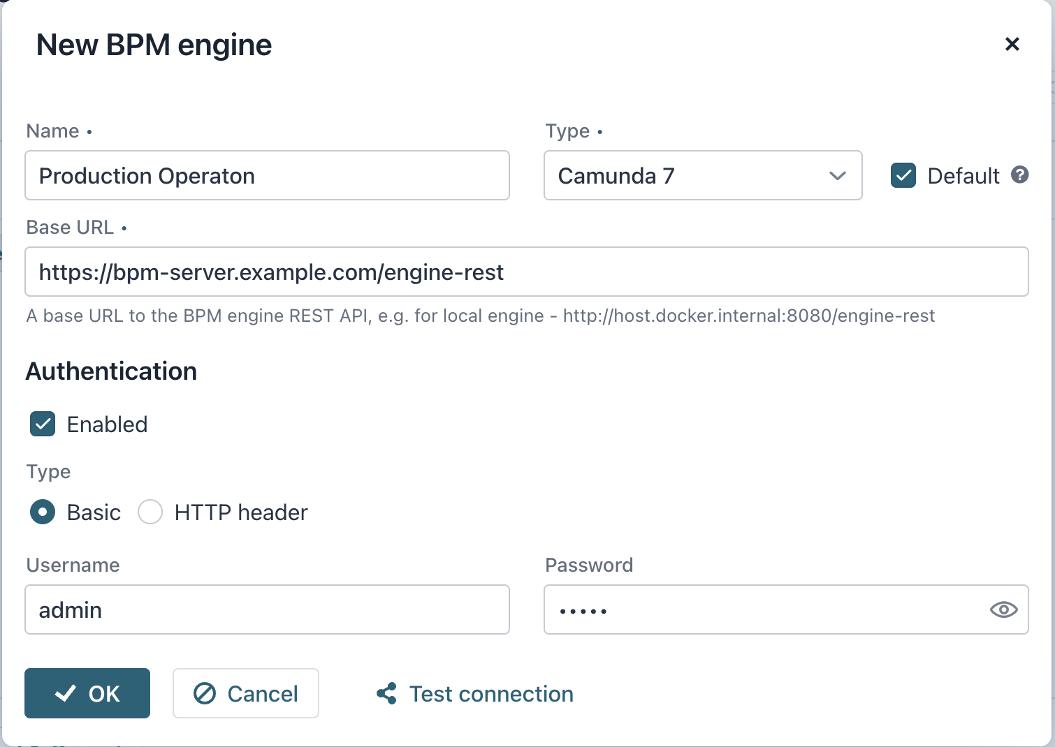Click the Cancel button
The height and width of the screenshot is (747, 1055).
click(245, 693)
